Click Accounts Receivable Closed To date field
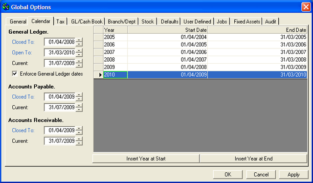The width and height of the screenshot is (313, 183). [x=60, y=130]
